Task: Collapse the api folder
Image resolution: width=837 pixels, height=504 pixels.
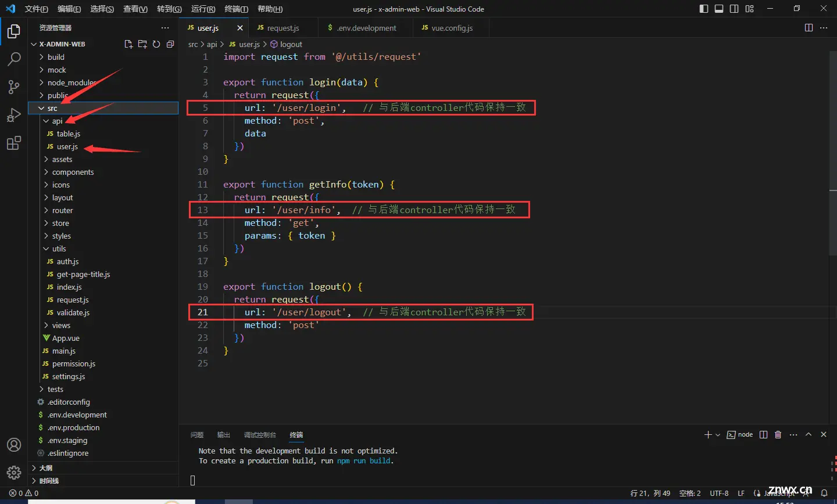Action: click(x=57, y=121)
